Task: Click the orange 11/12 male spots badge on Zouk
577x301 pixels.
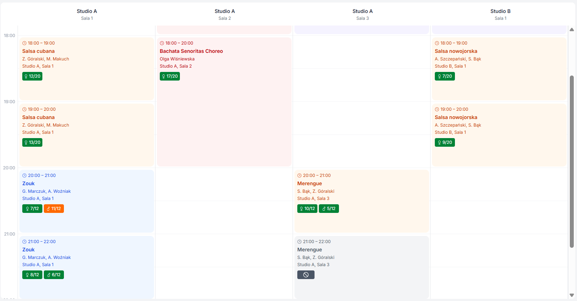Action: (x=54, y=209)
